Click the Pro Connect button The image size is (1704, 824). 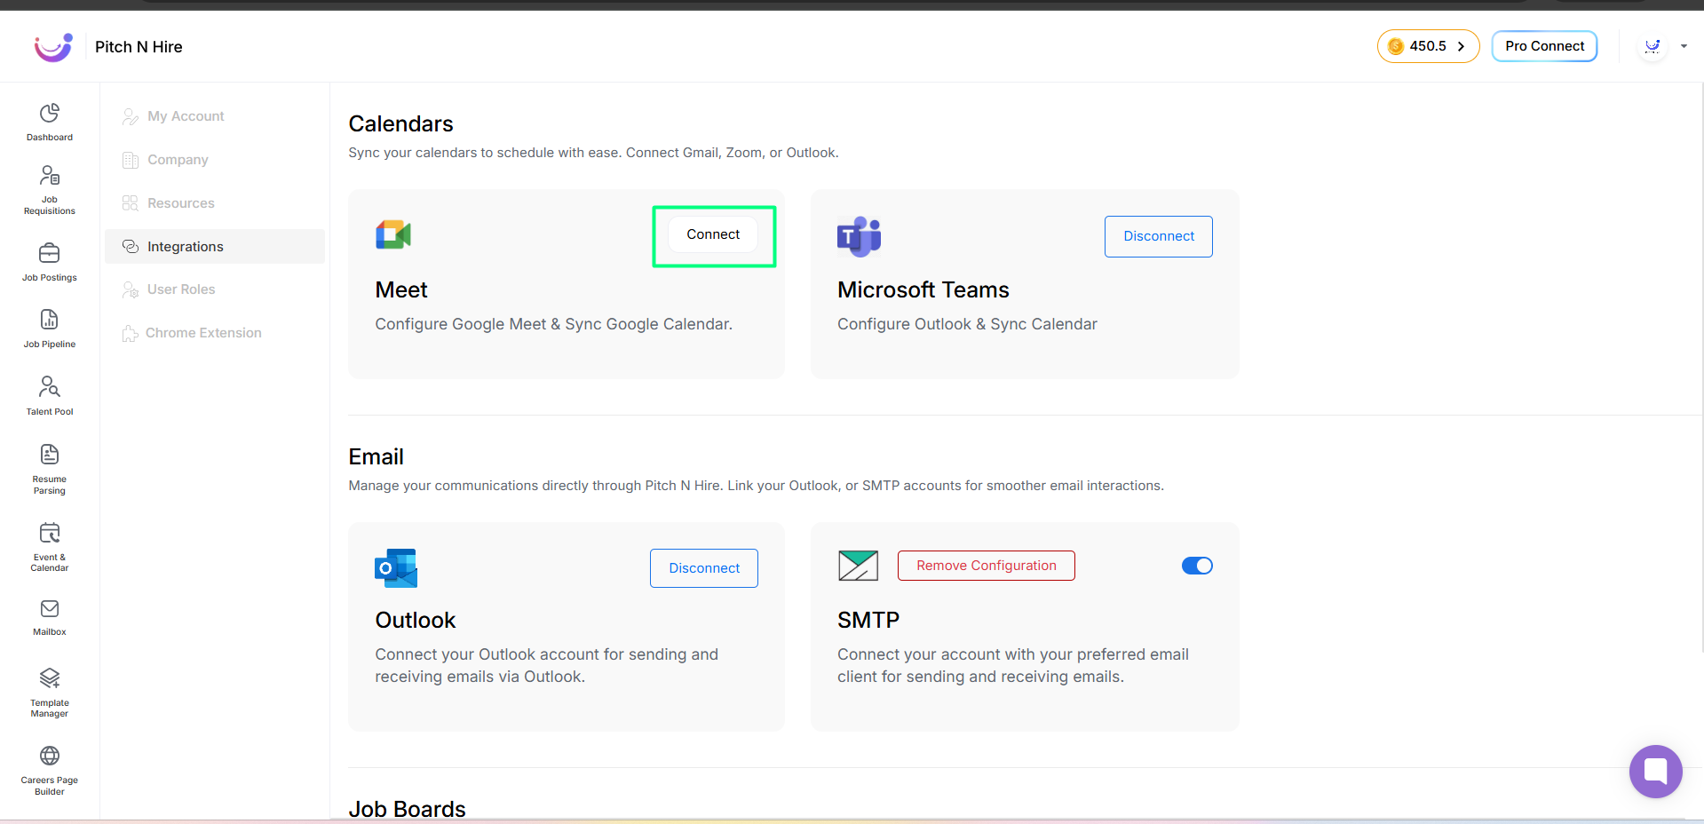pos(1544,46)
